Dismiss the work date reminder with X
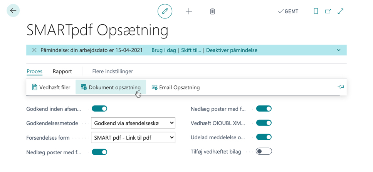The width and height of the screenshot is (373, 172). [x=35, y=50]
